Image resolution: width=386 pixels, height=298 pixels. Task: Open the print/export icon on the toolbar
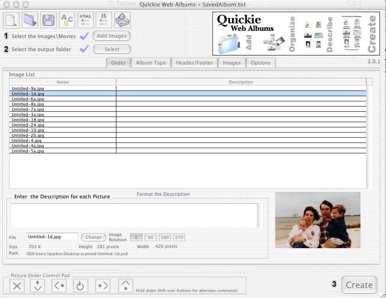pyautogui.click(x=122, y=19)
